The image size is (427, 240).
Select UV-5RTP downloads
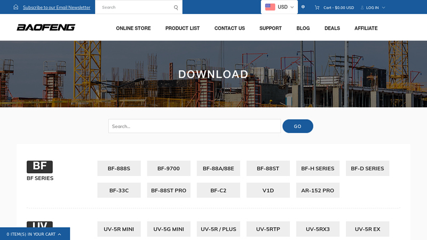tap(268, 229)
